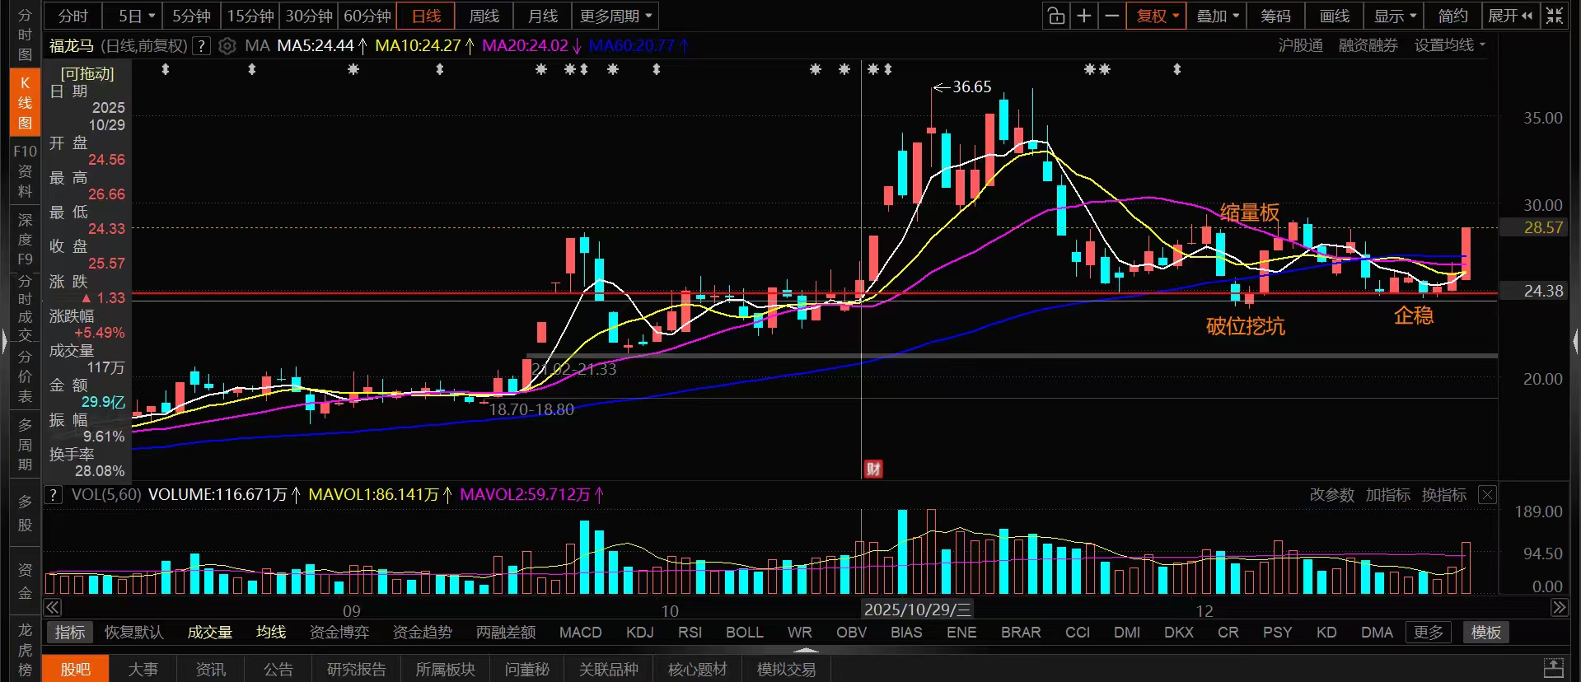This screenshot has height=682, width=1581.
Task: Toggle the 沪股通 overlay
Action: point(1300,45)
